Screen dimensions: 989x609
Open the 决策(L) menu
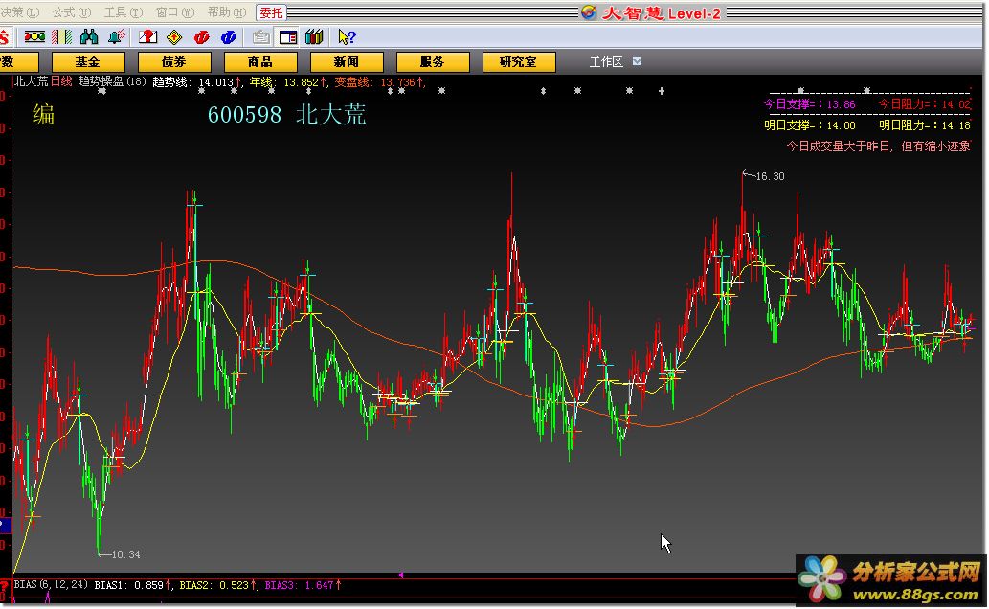pyautogui.click(x=19, y=12)
